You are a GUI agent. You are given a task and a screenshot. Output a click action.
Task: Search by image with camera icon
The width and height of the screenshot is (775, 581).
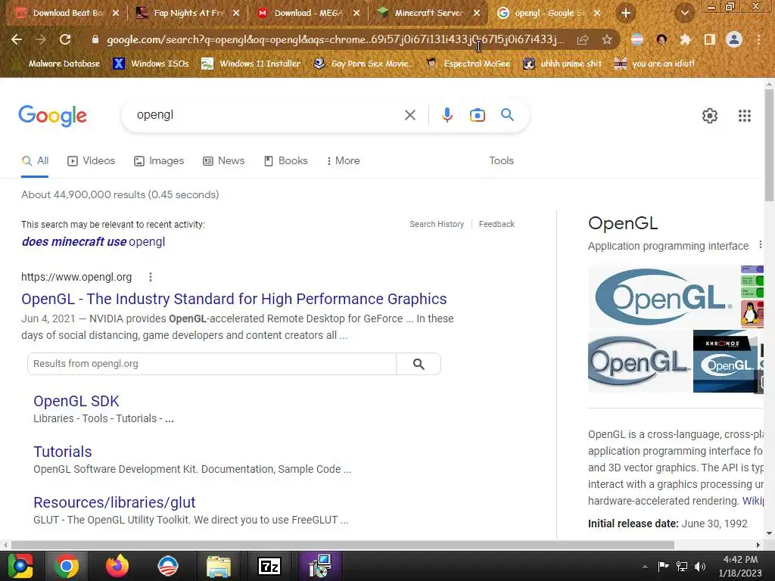(477, 115)
